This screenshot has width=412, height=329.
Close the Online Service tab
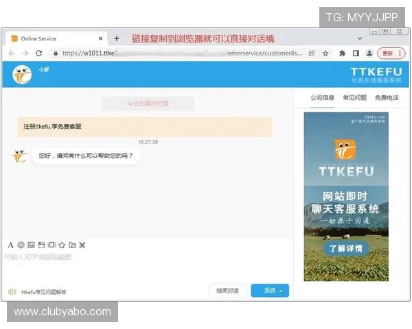tap(101, 38)
